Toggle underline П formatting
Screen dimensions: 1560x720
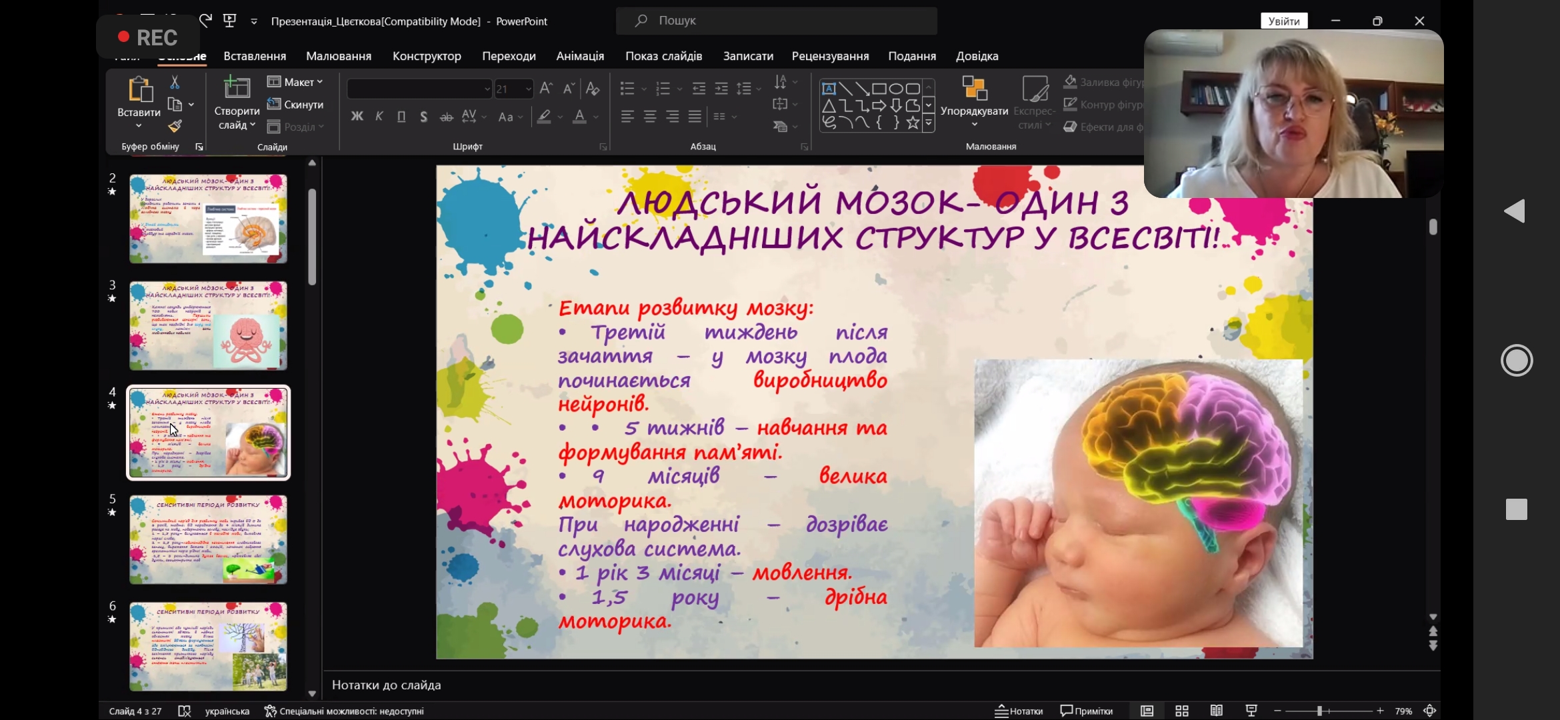[x=401, y=117]
